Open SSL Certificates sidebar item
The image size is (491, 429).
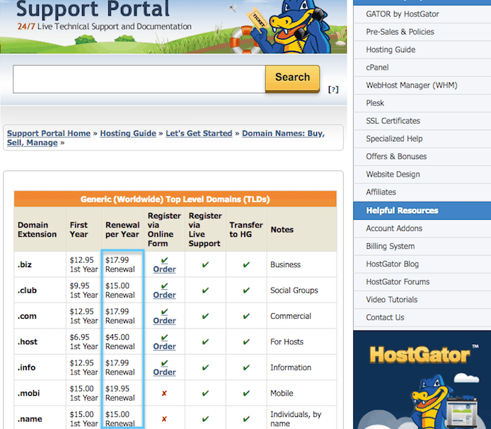tap(422, 121)
